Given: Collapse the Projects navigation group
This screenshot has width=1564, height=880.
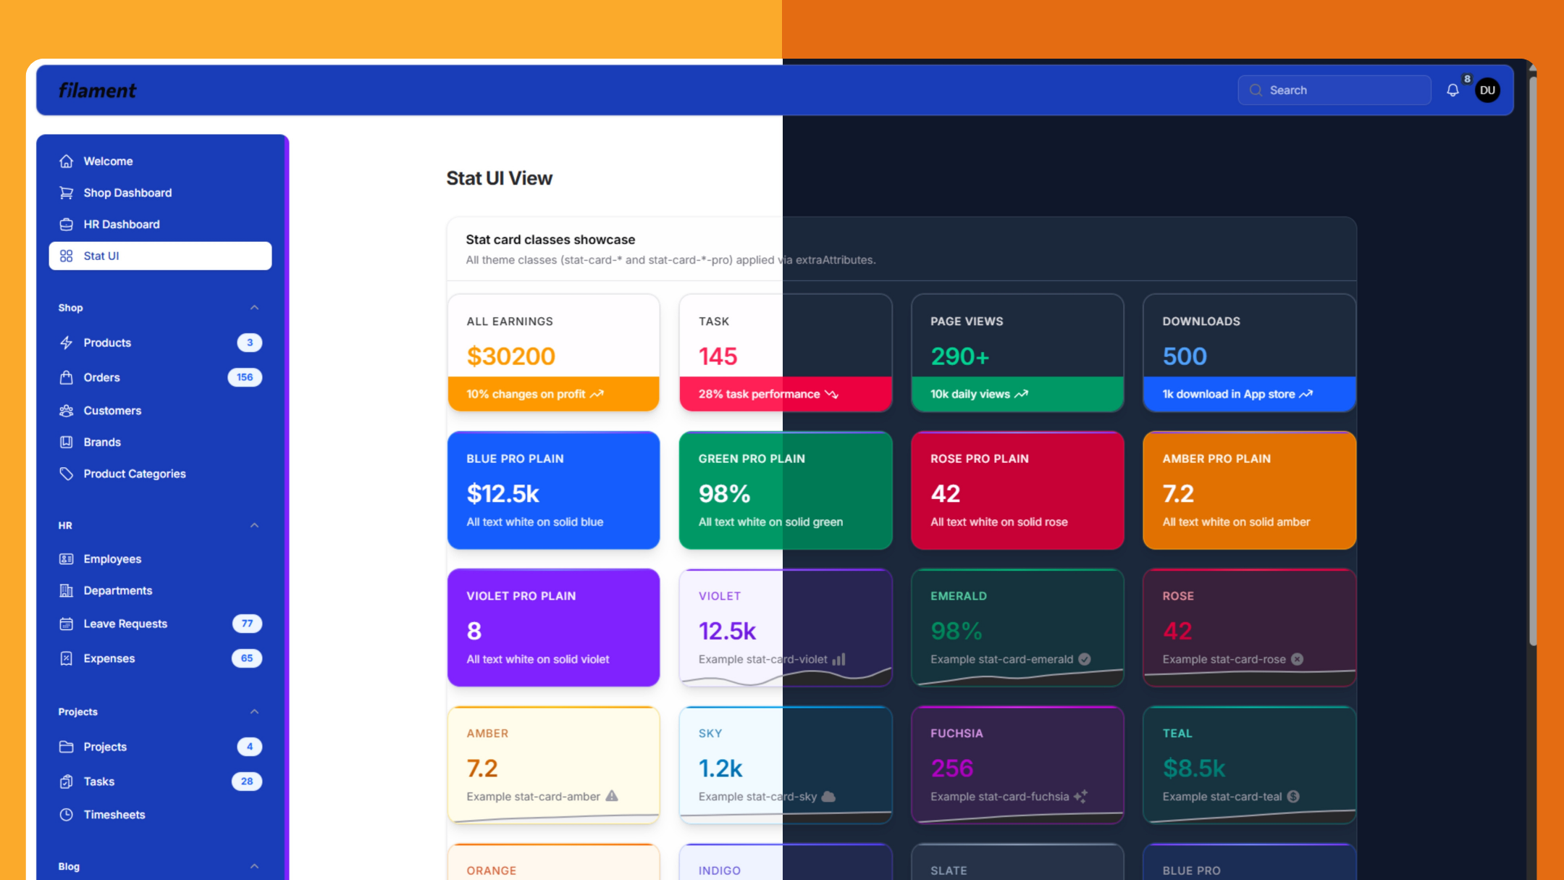Looking at the screenshot, I should tap(254, 712).
